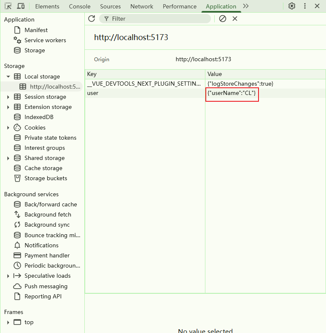The height and width of the screenshot is (333, 326).
Task: Open Interest groups item
Action: point(45,148)
